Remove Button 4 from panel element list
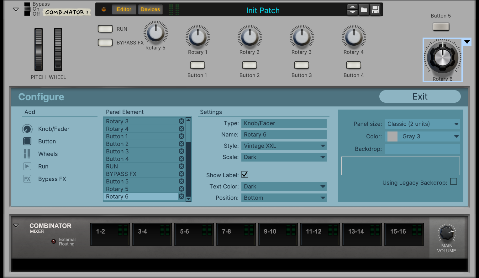Image resolution: width=479 pixels, height=278 pixels. point(181,159)
